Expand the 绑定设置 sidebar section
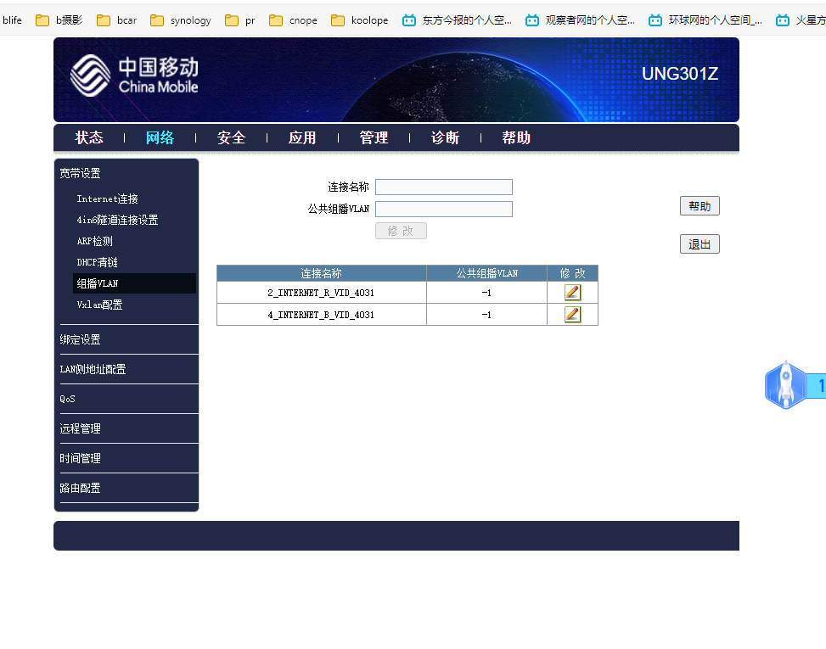 (80, 339)
